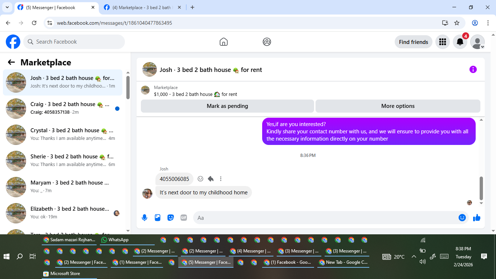
Task: Choose a GIF
Action: coord(184,218)
